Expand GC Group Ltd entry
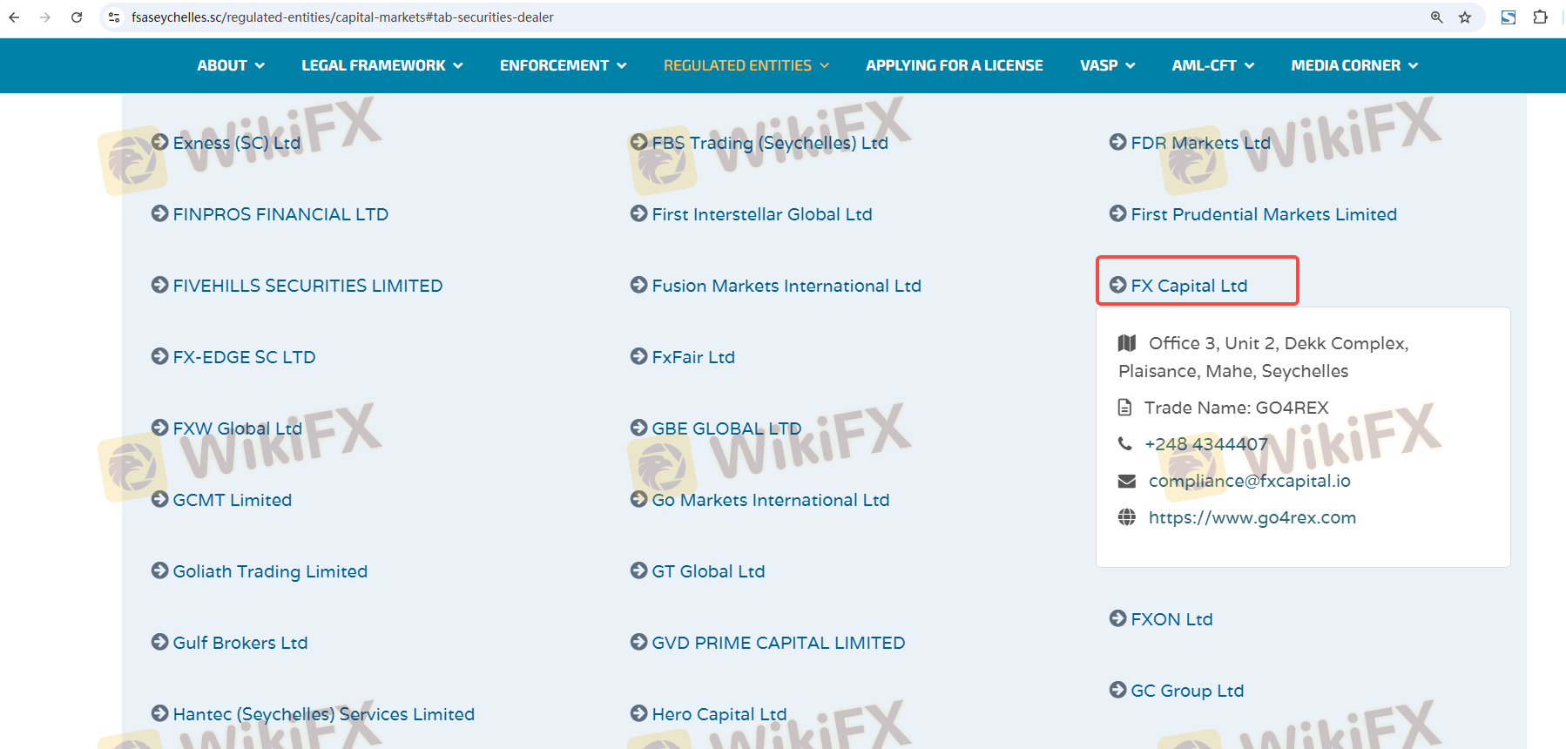 point(1177,691)
